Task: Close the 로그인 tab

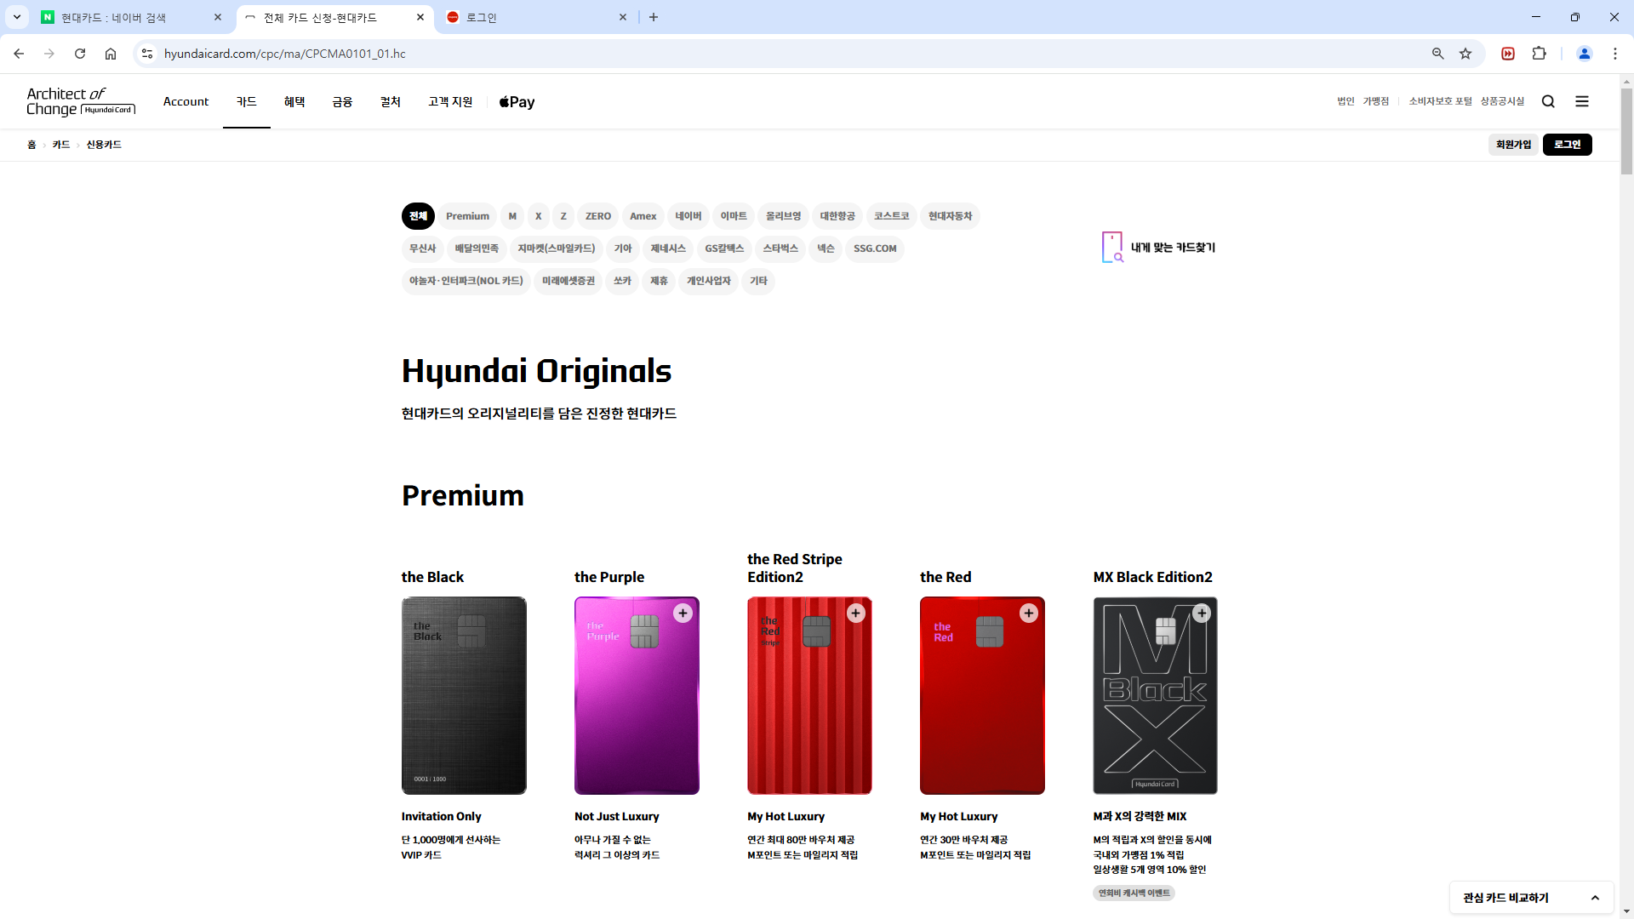Action: pos(623,17)
